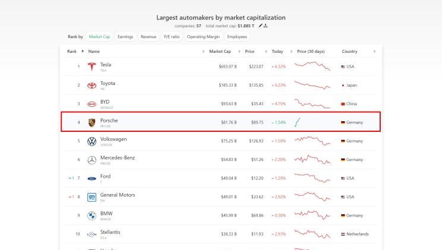
Task: Click the down rank change arrow beside General Motors
Action: 70,197
